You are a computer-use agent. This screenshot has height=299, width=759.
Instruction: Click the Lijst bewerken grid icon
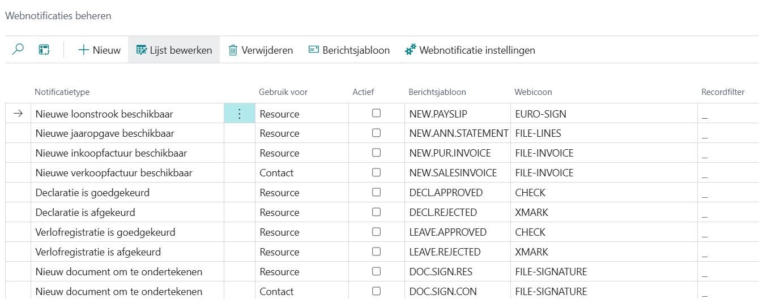click(x=142, y=50)
